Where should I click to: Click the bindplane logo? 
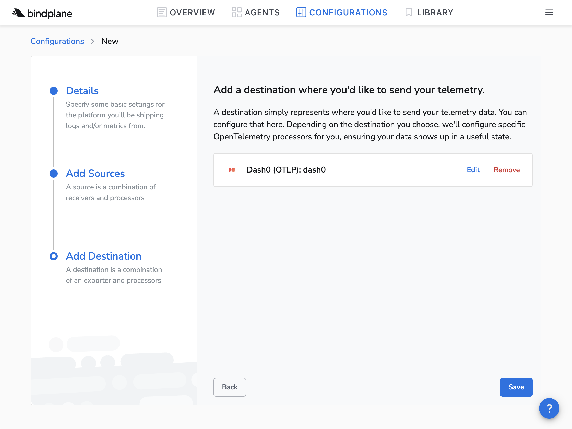42,13
